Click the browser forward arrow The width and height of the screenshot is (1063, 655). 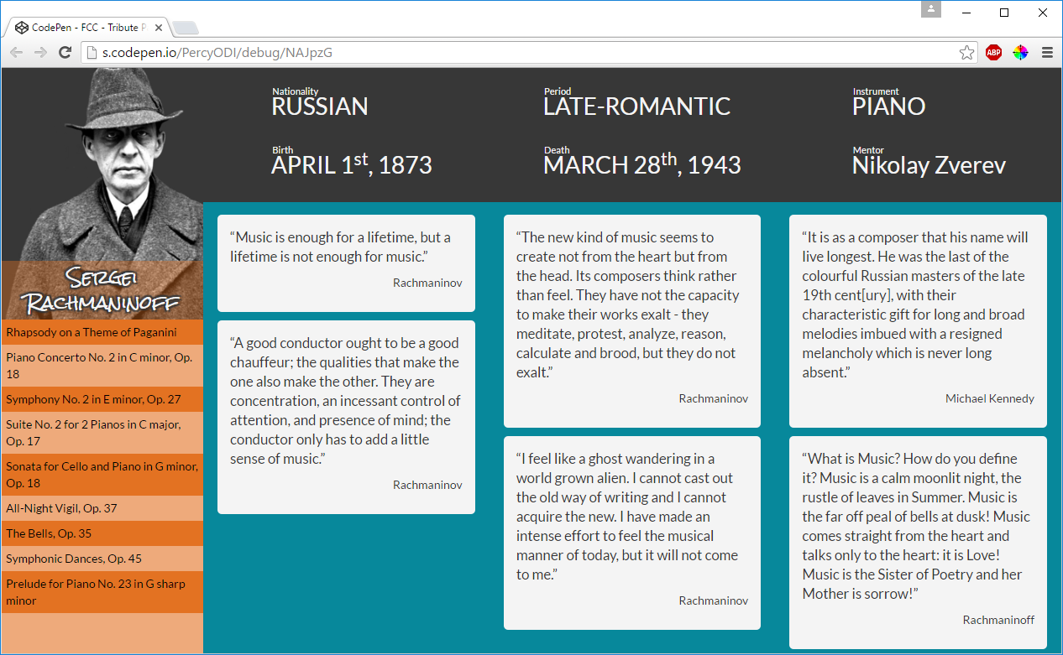[x=40, y=53]
